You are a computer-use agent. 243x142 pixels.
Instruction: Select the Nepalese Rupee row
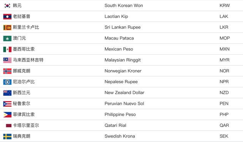pyautogui.click(x=121, y=82)
